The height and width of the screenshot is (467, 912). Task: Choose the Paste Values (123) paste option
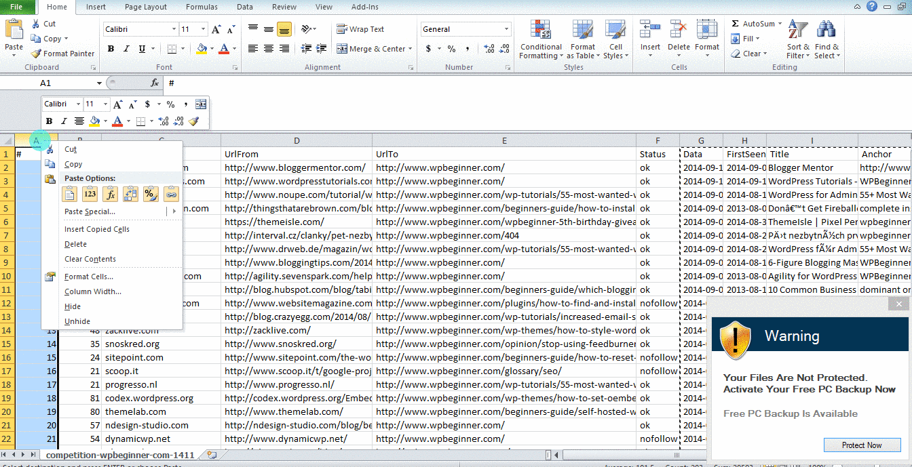click(90, 195)
